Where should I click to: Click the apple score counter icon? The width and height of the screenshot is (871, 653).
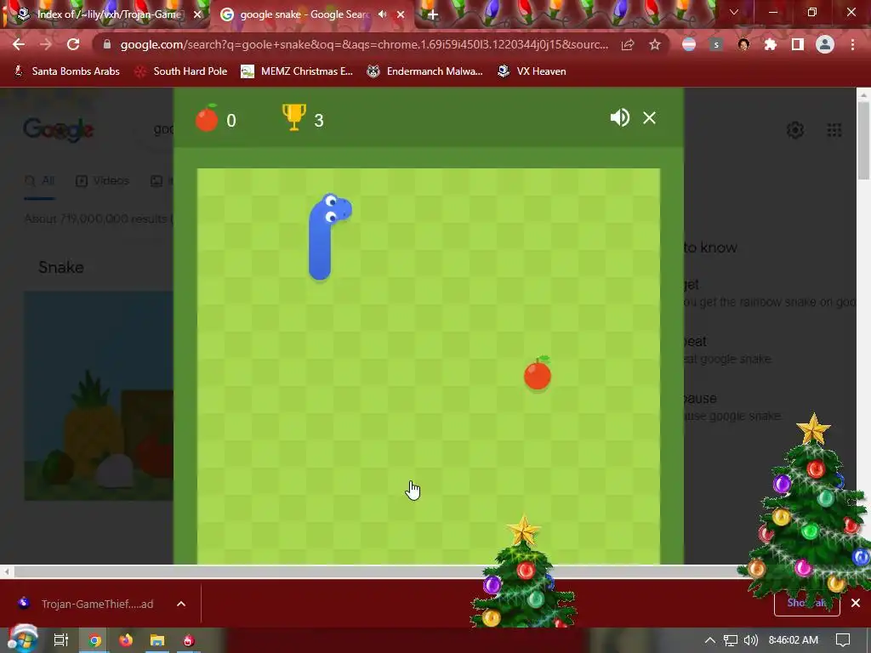click(207, 117)
